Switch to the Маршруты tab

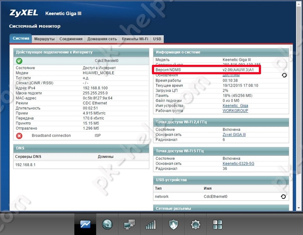44,39
